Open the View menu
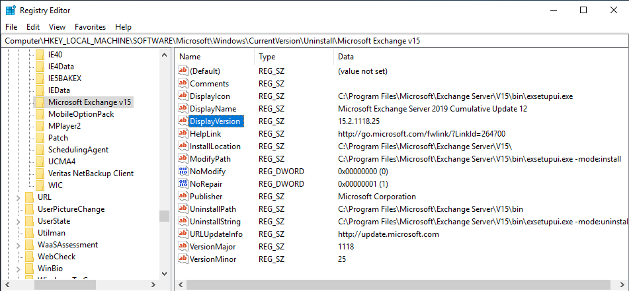The height and width of the screenshot is (291, 629). point(58,27)
